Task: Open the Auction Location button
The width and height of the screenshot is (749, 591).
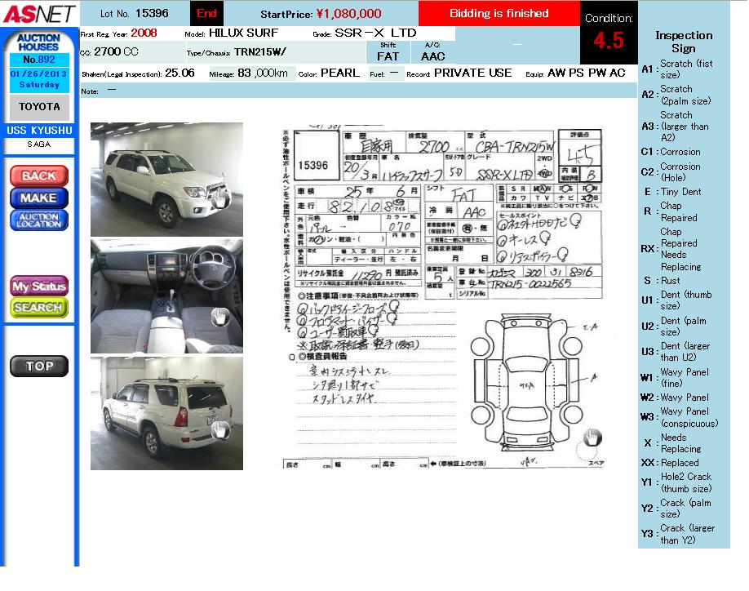Action: click(x=39, y=220)
